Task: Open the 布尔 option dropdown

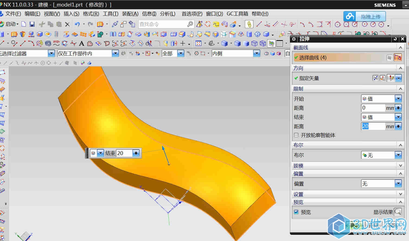Action: [398, 155]
